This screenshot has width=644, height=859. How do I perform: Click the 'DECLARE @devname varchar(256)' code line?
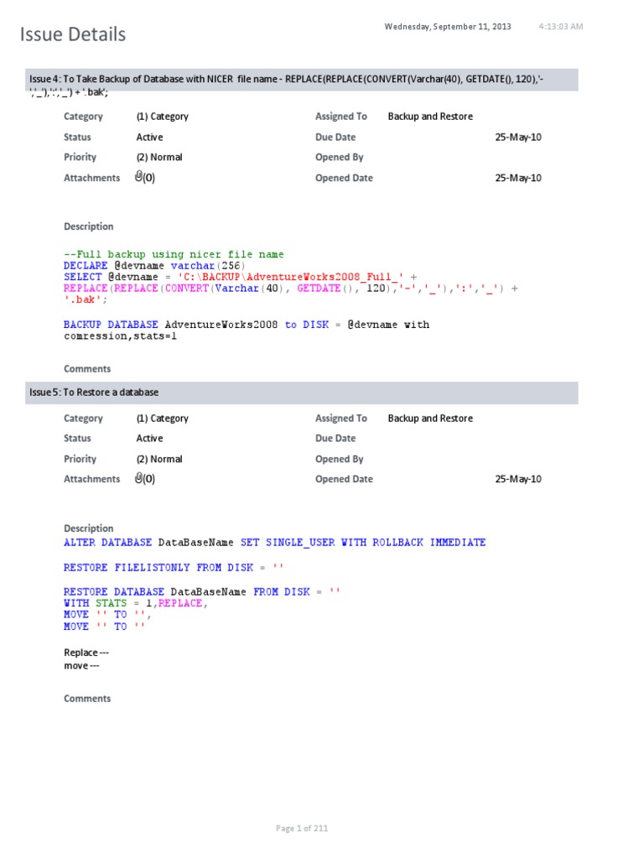(154, 266)
